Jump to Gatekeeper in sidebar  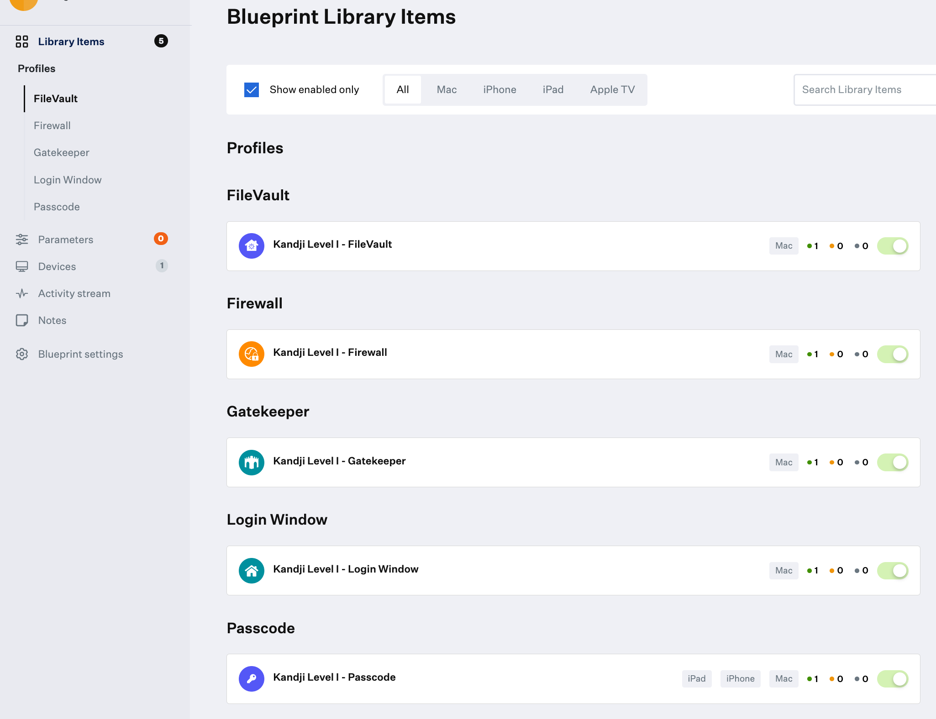click(x=62, y=152)
